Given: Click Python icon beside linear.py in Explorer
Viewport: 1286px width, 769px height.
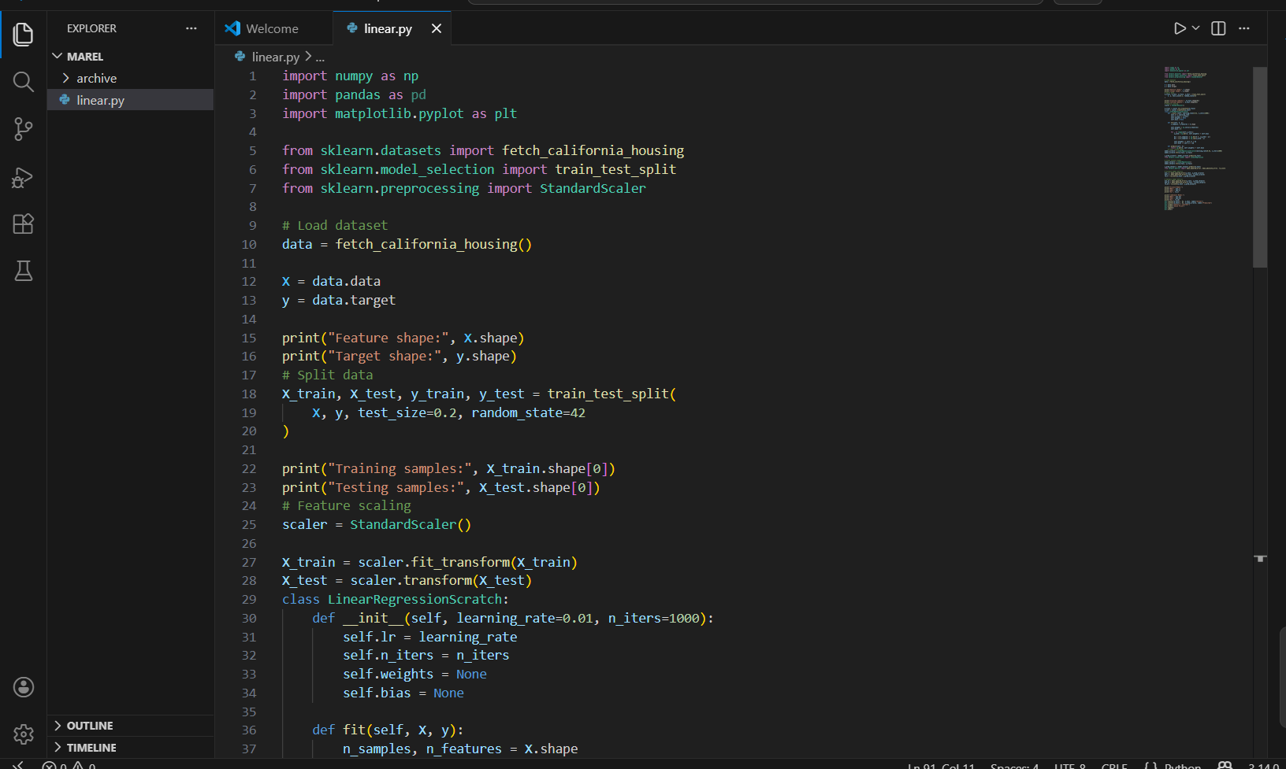Looking at the screenshot, I should pos(65,100).
